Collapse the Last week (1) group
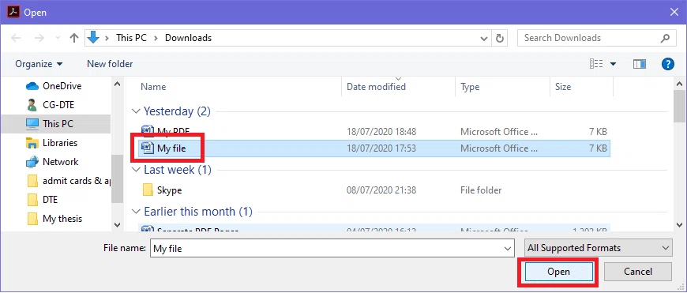Image resolution: width=687 pixels, height=293 pixels. click(x=137, y=171)
